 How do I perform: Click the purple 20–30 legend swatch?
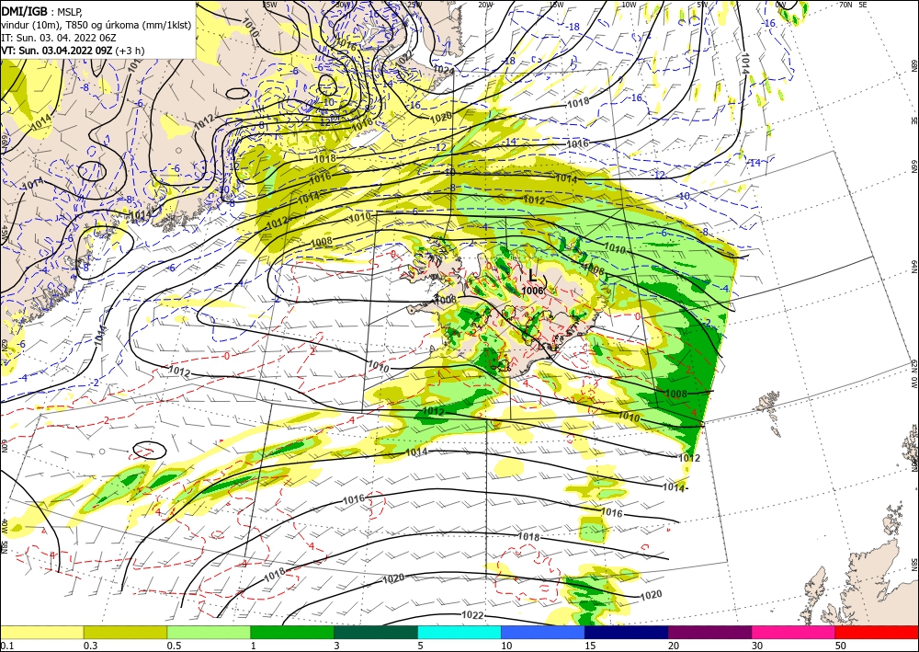pos(709,632)
